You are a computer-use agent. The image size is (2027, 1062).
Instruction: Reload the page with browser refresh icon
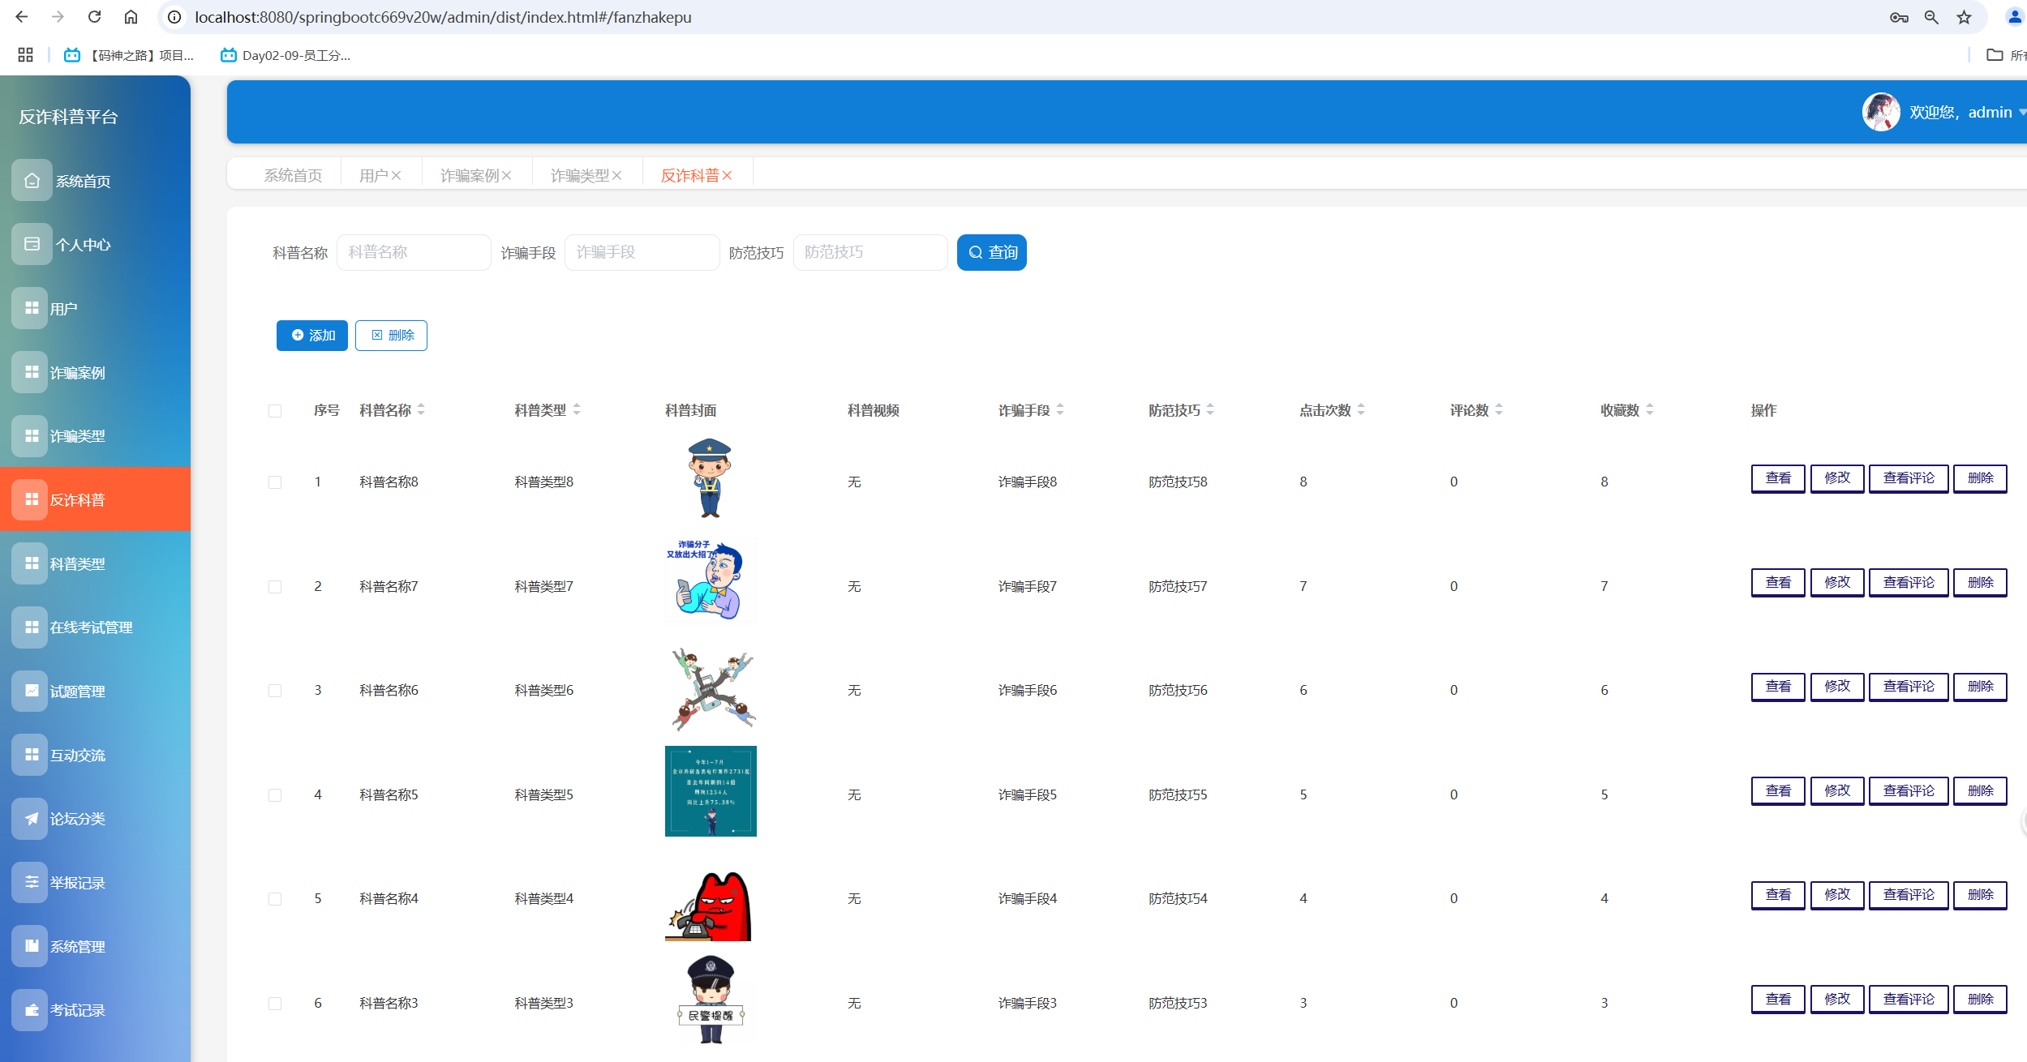click(95, 17)
